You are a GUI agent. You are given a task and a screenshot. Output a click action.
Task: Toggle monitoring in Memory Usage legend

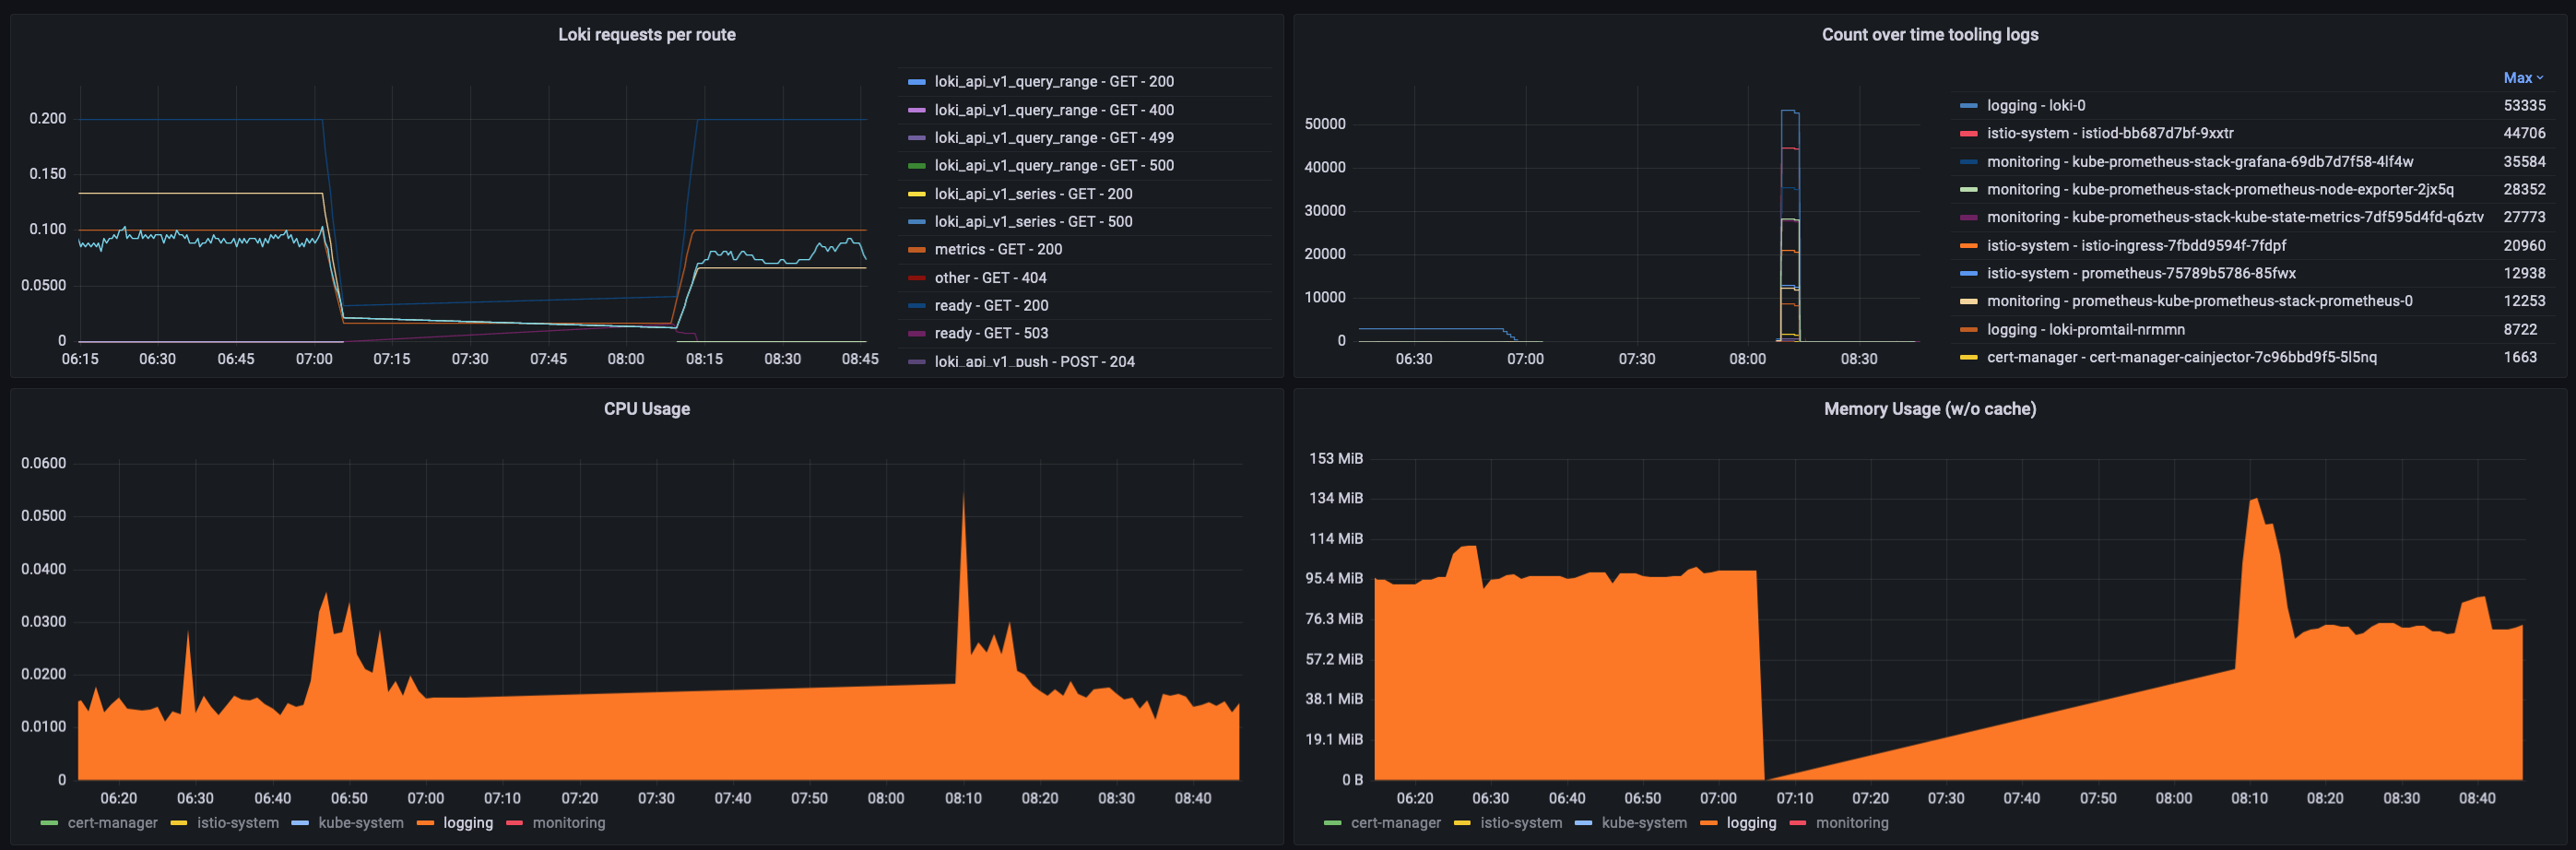pyautogui.click(x=1852, y=823)
